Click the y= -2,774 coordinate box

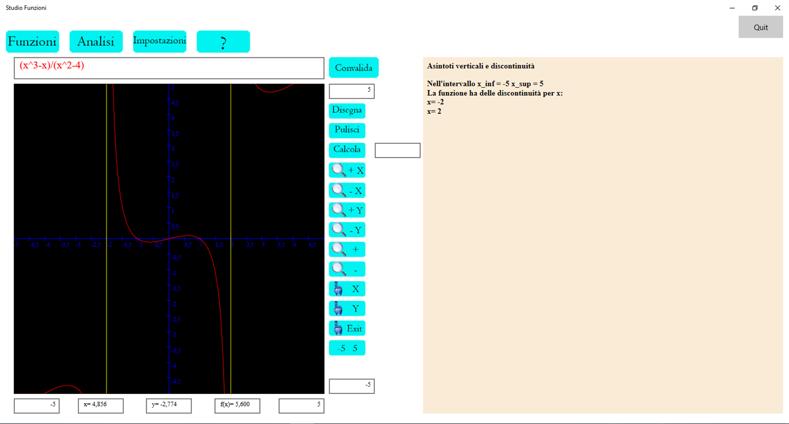point(169,406)
